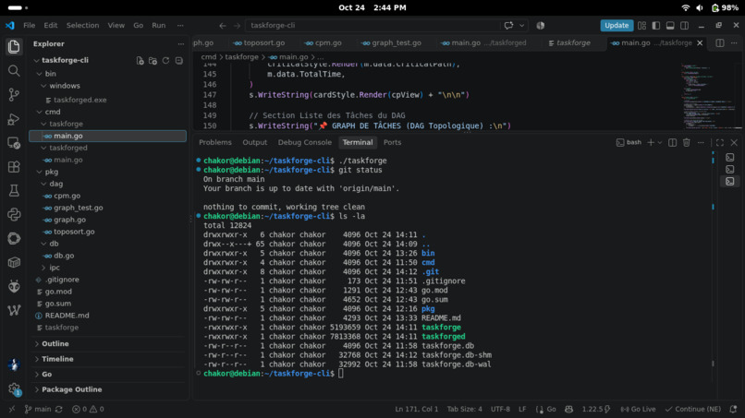Screen dimensions: 745x418
Task: Open the Python view in activity bar
Action: 14,214
